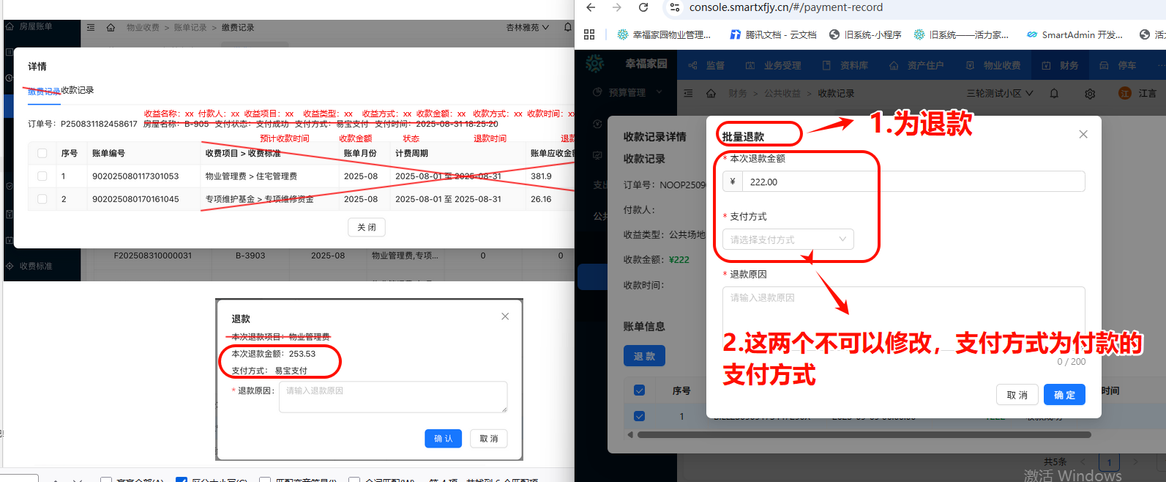1166x482 pixels.
Task: Expand the 杏林雅苑 community selector
Action: pyautogui.click(x=527, y=28)
